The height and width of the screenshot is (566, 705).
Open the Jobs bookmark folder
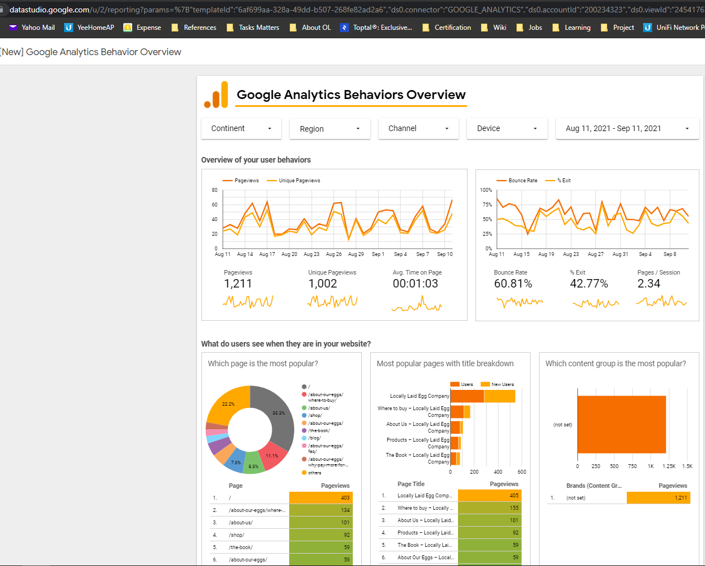pyautogui.click(x=529, y=27)
